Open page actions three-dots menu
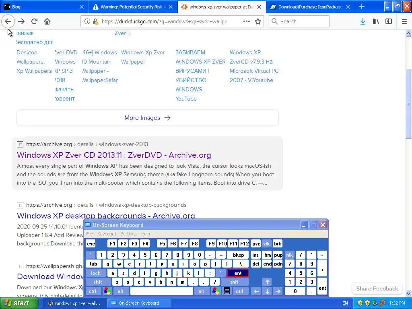Image resolution: width=412 pixels, height=309 pixels. (x=247, y=21)
